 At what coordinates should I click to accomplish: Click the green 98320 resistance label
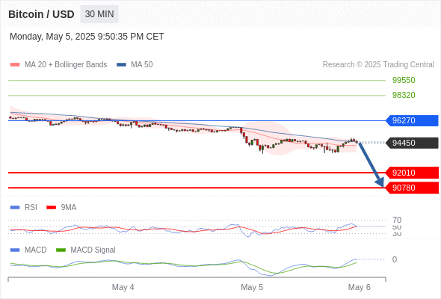pos(404,95)
